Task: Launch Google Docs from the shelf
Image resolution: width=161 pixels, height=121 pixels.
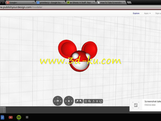Action: pyautogui.click(x=2, y=117)
